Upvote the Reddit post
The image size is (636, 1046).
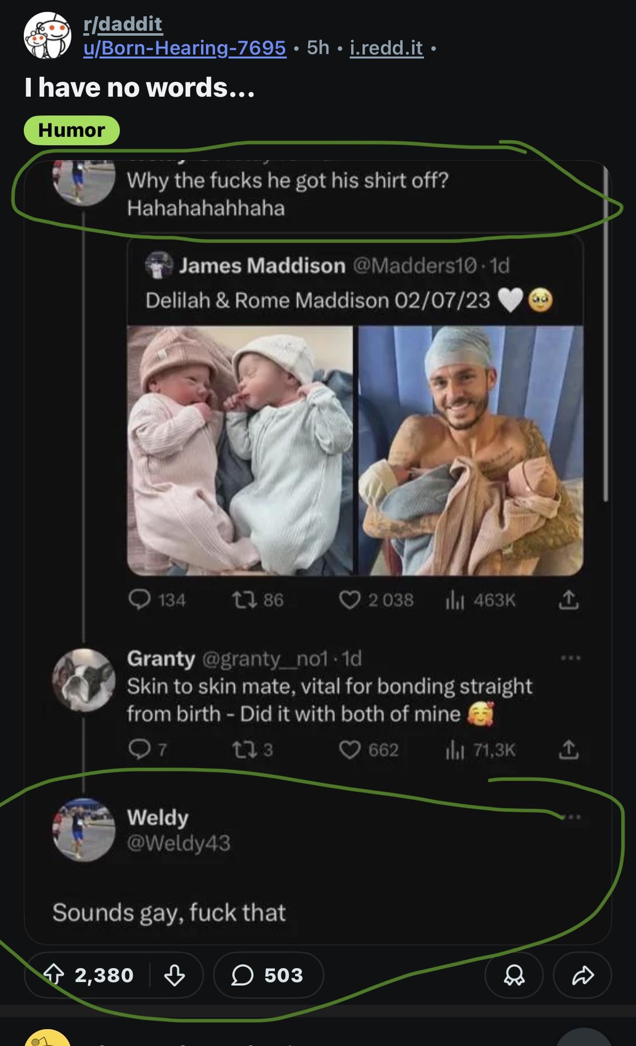pos(53,975)
